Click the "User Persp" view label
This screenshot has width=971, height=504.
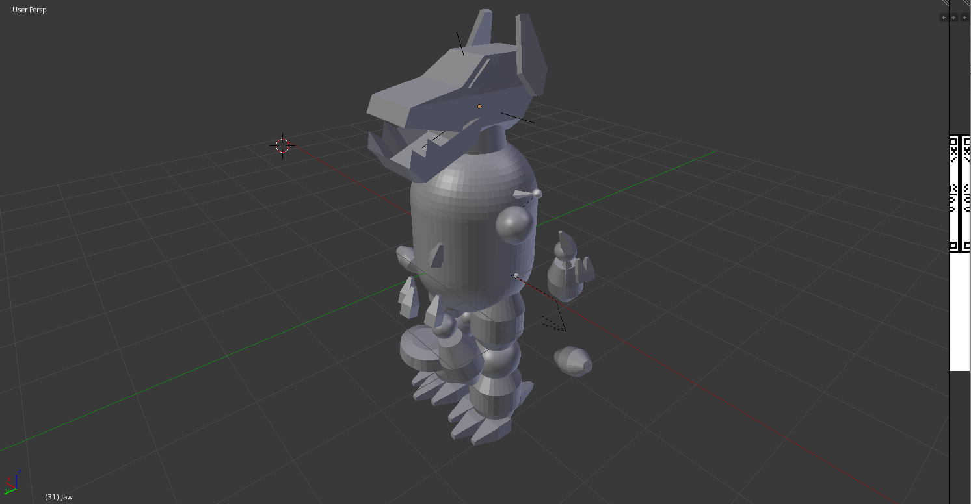coord(29,10)
